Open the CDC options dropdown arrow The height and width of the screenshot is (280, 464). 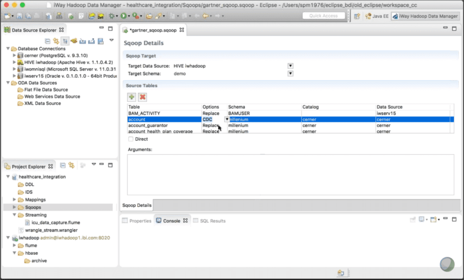pos(227,119)
